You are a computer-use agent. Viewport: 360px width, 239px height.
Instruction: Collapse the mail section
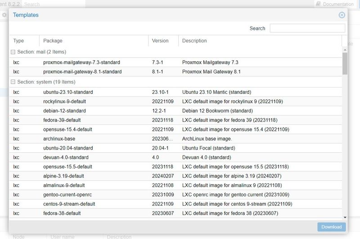point(13,52)
